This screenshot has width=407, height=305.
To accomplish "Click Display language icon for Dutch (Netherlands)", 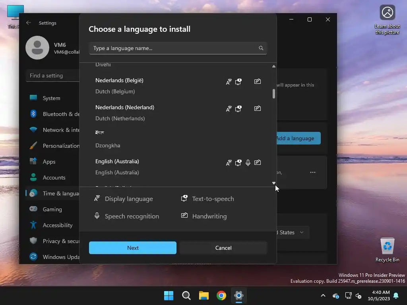I will point(229,109).
